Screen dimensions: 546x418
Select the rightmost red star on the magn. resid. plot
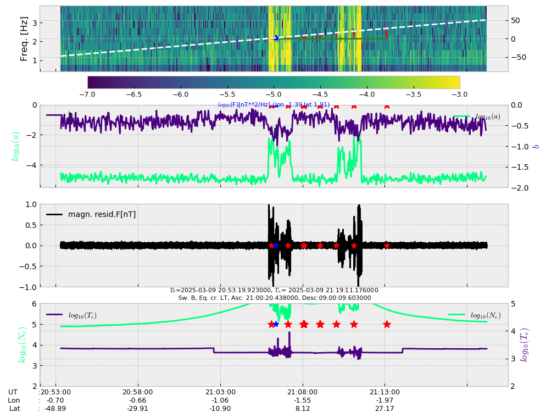click(387, 246)
